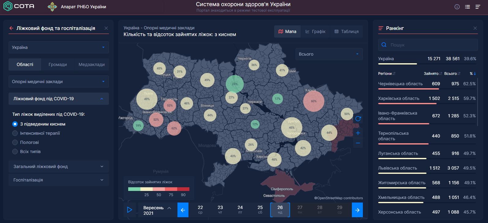Screen dimensions: 488x223
Task: Zoom out the map with minus button
Action: tap(358, 143)
